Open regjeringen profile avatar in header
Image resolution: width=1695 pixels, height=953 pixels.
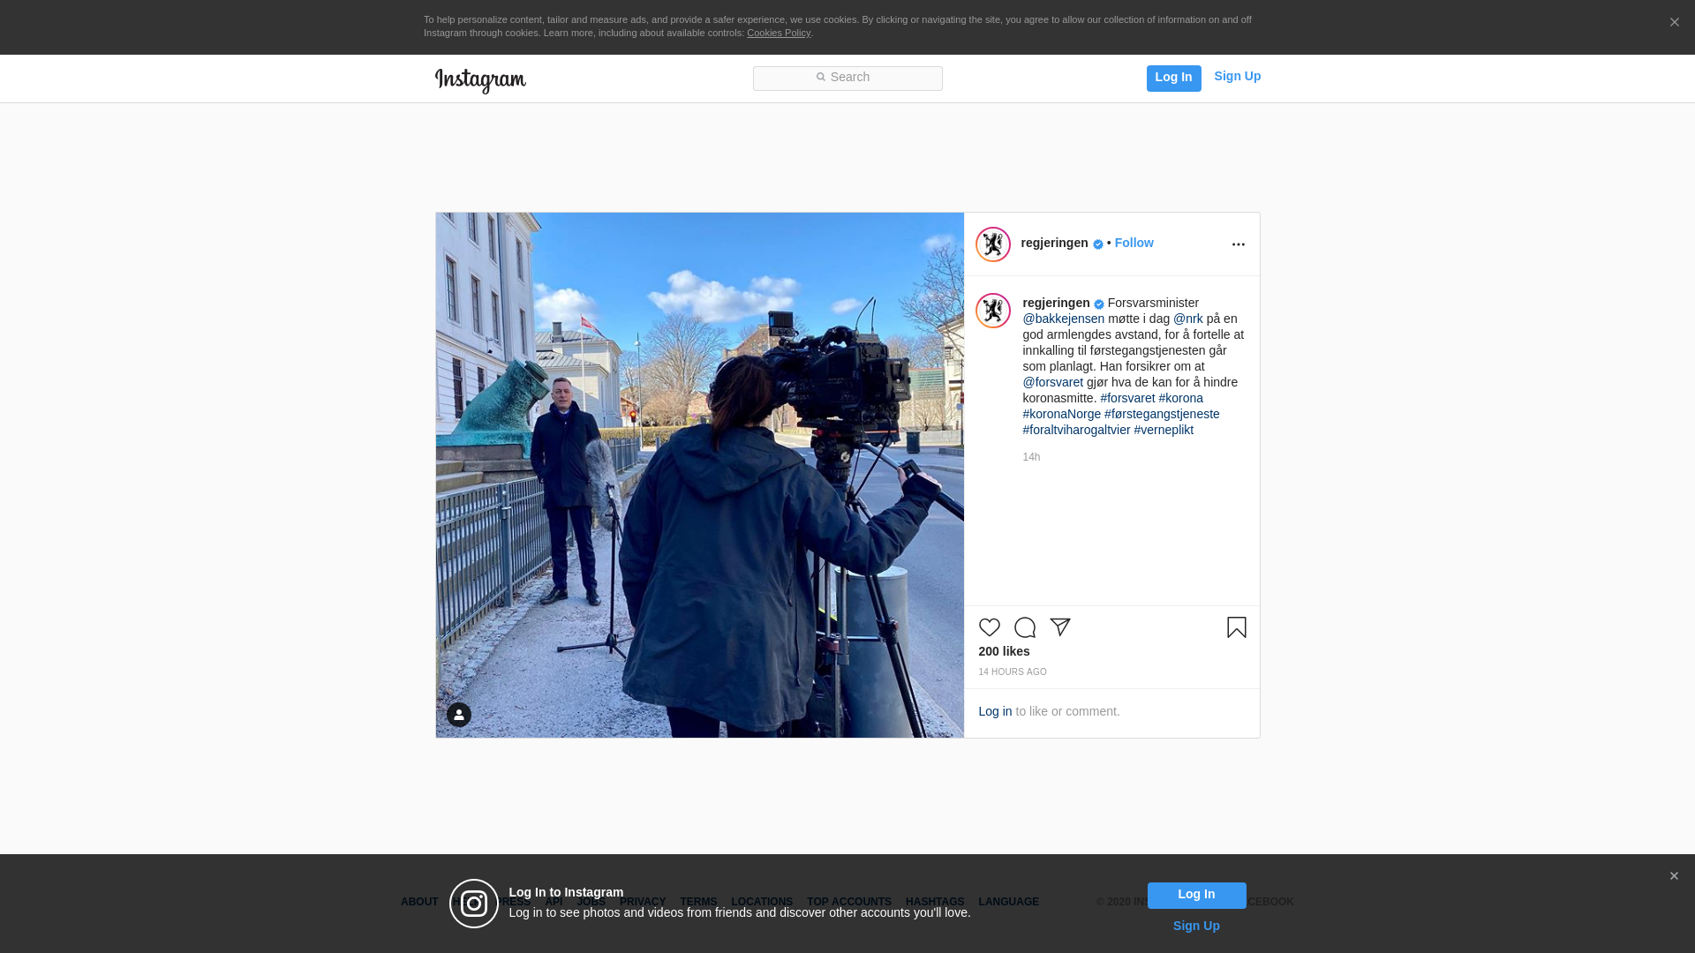coord(992,244)
